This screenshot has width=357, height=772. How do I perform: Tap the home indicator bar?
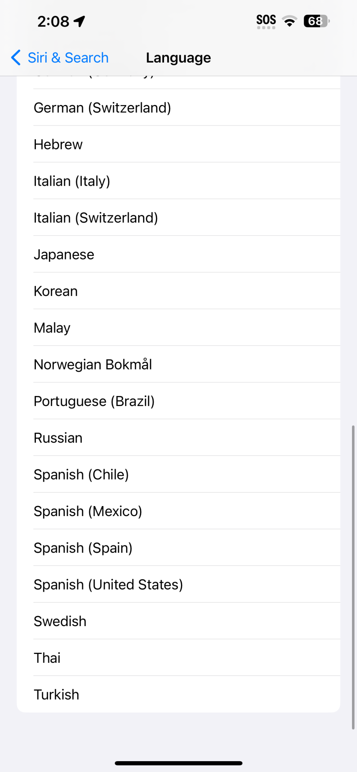pos(178,763)
